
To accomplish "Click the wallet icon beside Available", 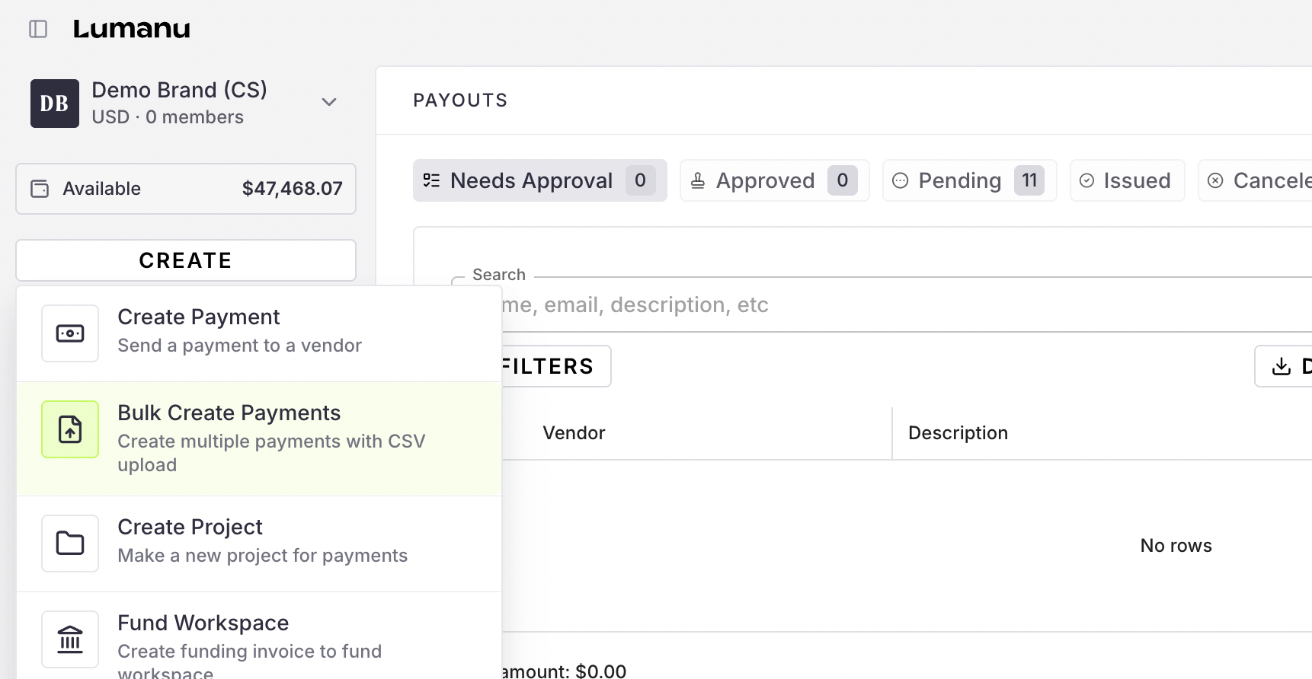I will coord(40,189).
